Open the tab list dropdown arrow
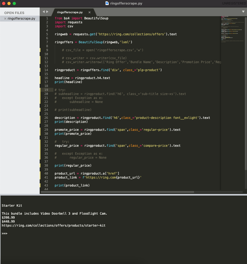This screenshot has height=264, width=247. click(243, 12)
